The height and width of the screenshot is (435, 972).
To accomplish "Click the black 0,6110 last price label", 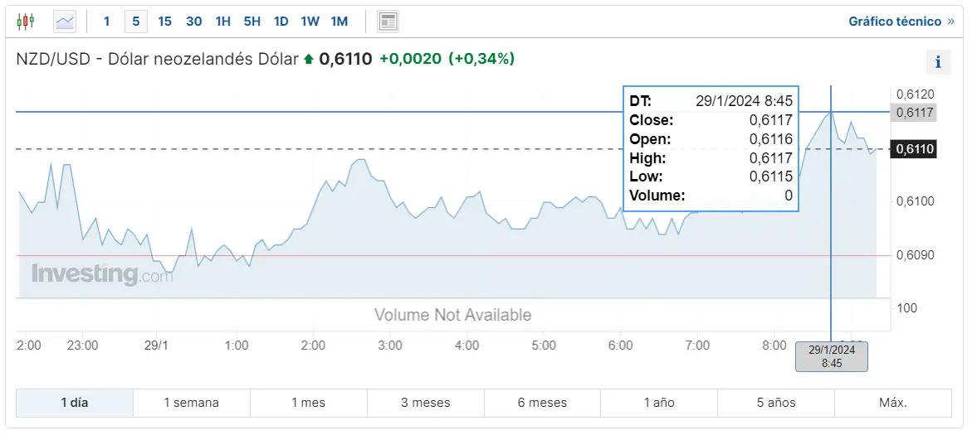I will [x=912, y=149].
